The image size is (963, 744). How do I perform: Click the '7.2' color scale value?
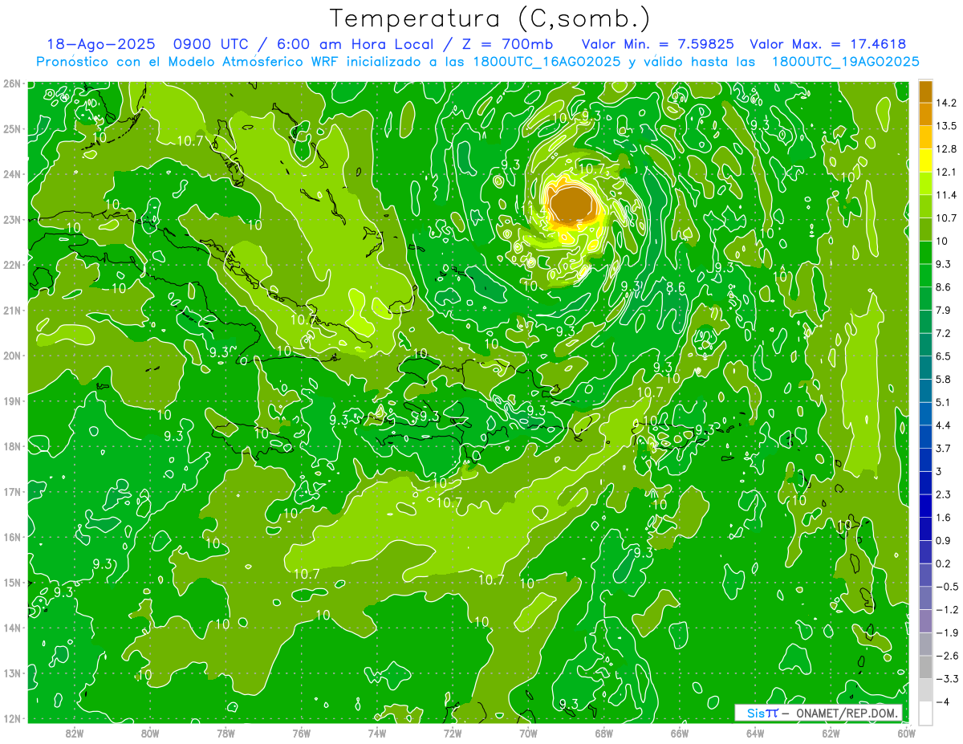tap(944, 333)
